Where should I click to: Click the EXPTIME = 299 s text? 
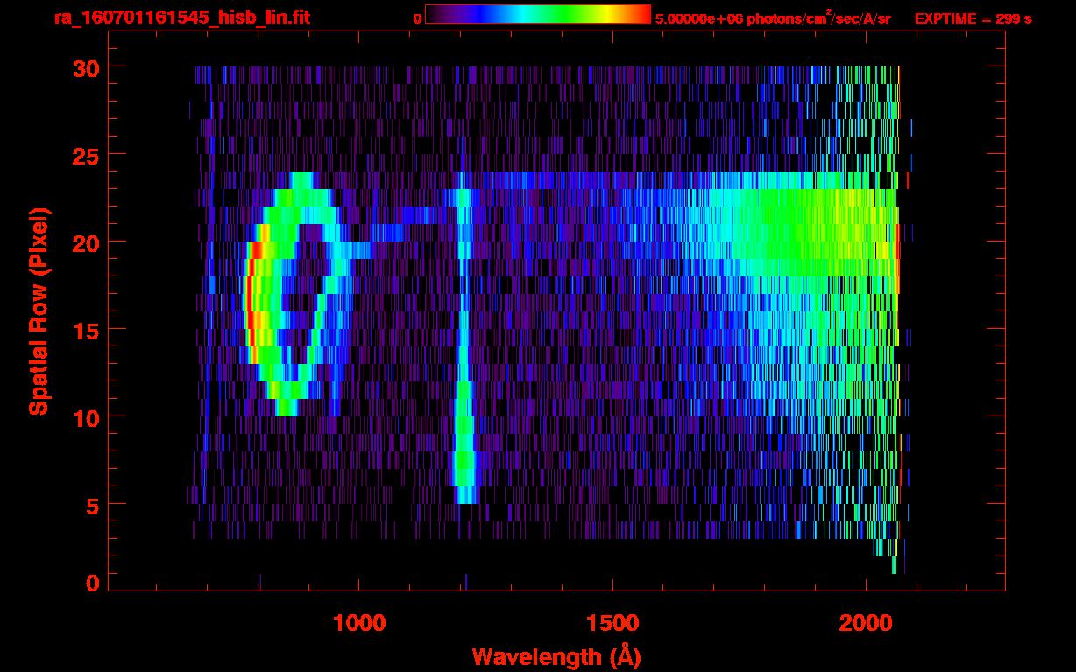[973, 18]
